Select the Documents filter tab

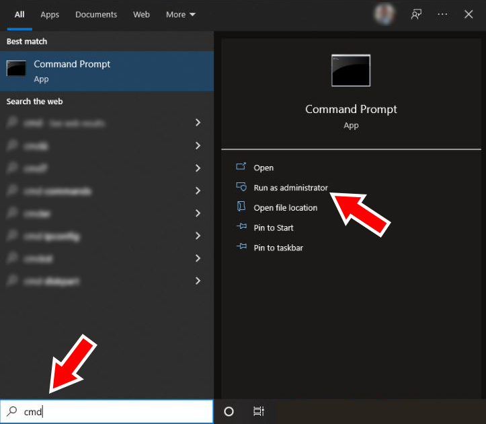coord(96,14)
